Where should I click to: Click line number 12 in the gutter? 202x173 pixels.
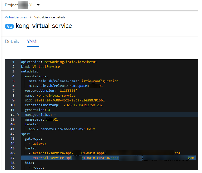coord(12,115)
